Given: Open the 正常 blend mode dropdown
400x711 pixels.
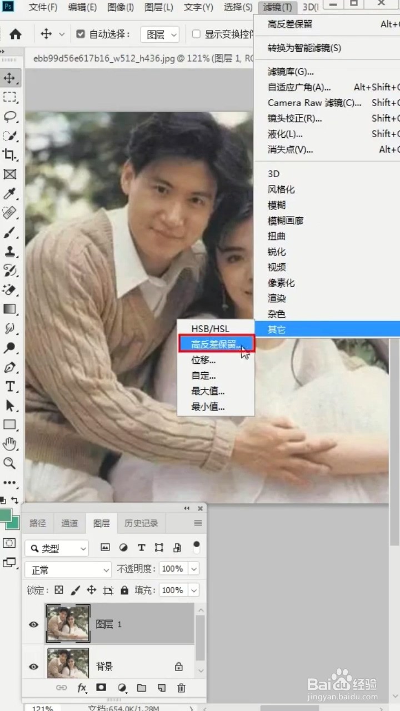Looking at the screenshot, I should click(68, 570).
